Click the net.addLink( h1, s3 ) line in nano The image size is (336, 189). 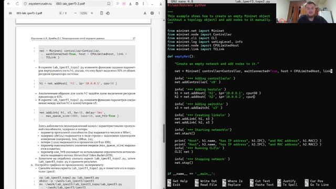tap(194, 119)
